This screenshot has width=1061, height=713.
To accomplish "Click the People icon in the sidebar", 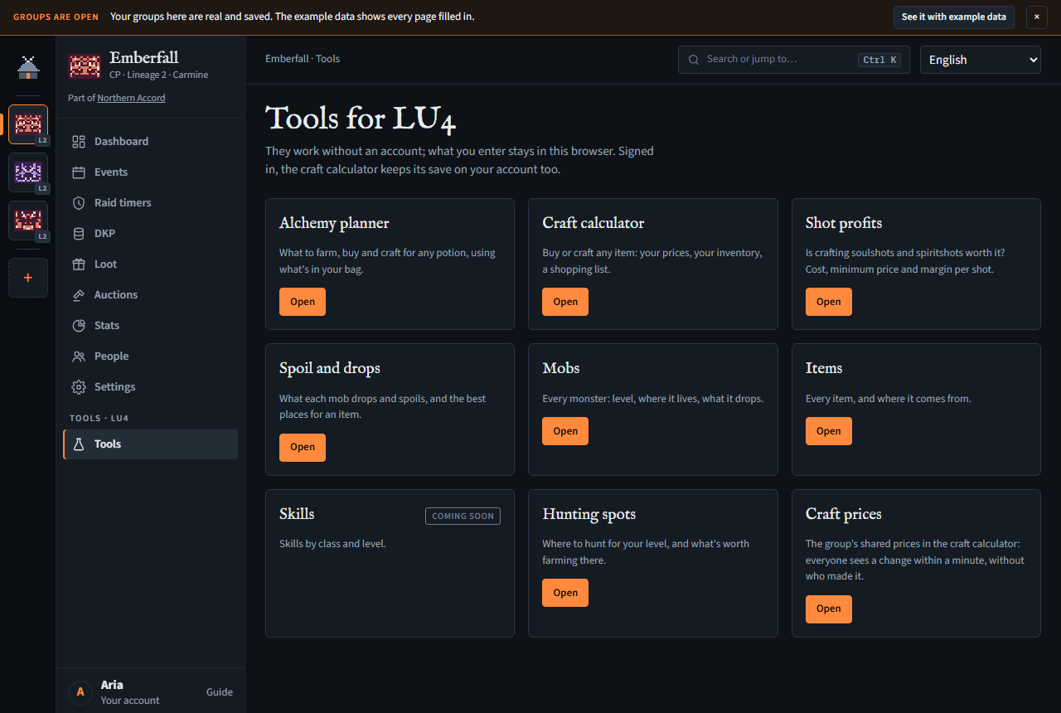I will point(79,356).
